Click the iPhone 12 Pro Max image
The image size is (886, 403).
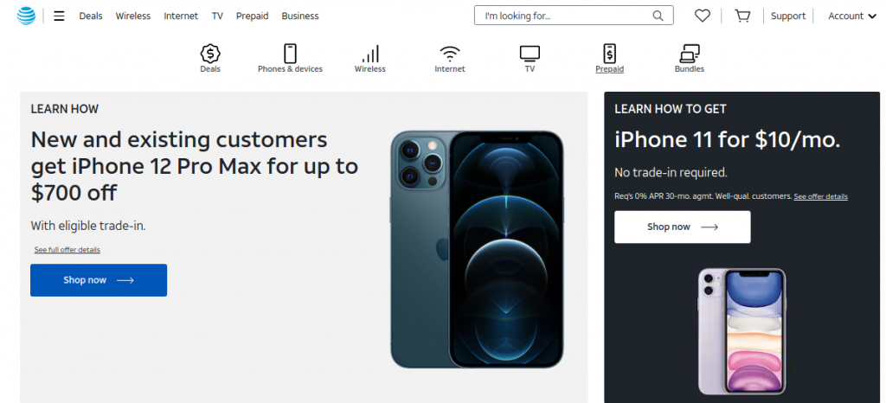click(x=477, y=249)
